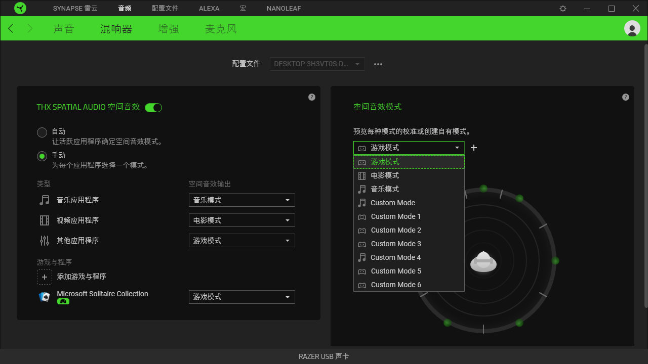
Task: Open the DESKTOP-3H3VT0S profile dropdown
Action: tap(317, 64)
